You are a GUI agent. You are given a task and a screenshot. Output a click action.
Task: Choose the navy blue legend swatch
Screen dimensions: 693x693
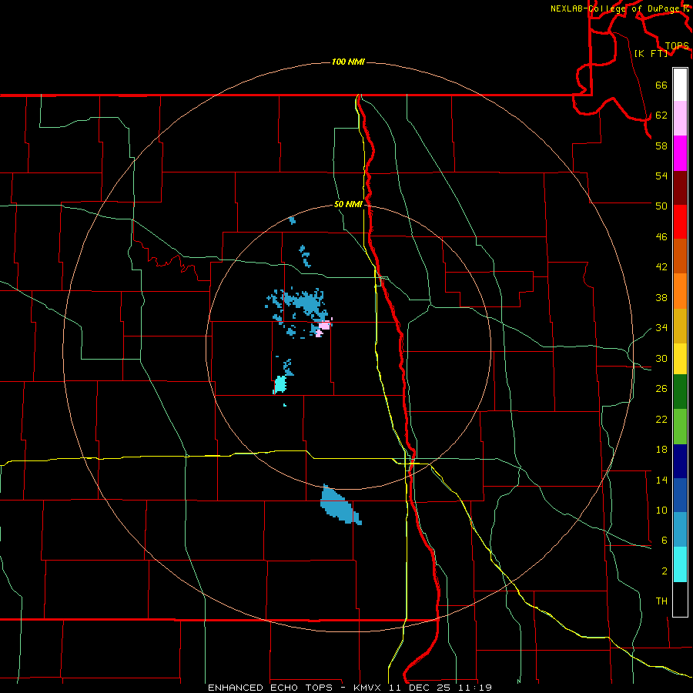680,461
